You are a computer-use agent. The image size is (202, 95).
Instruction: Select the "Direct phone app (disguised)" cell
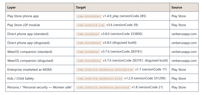coord(40,43)
